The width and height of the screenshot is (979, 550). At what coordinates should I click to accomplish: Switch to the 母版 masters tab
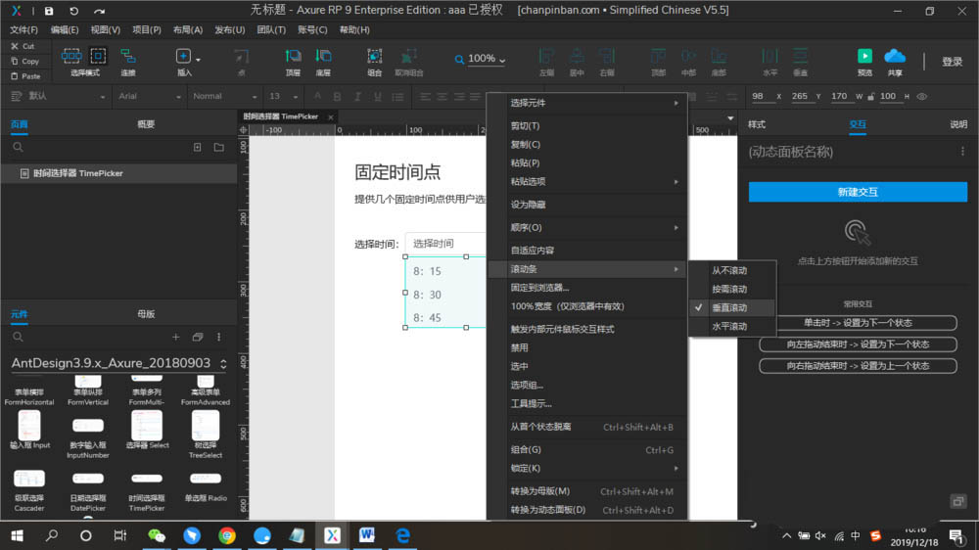[146, 314]
